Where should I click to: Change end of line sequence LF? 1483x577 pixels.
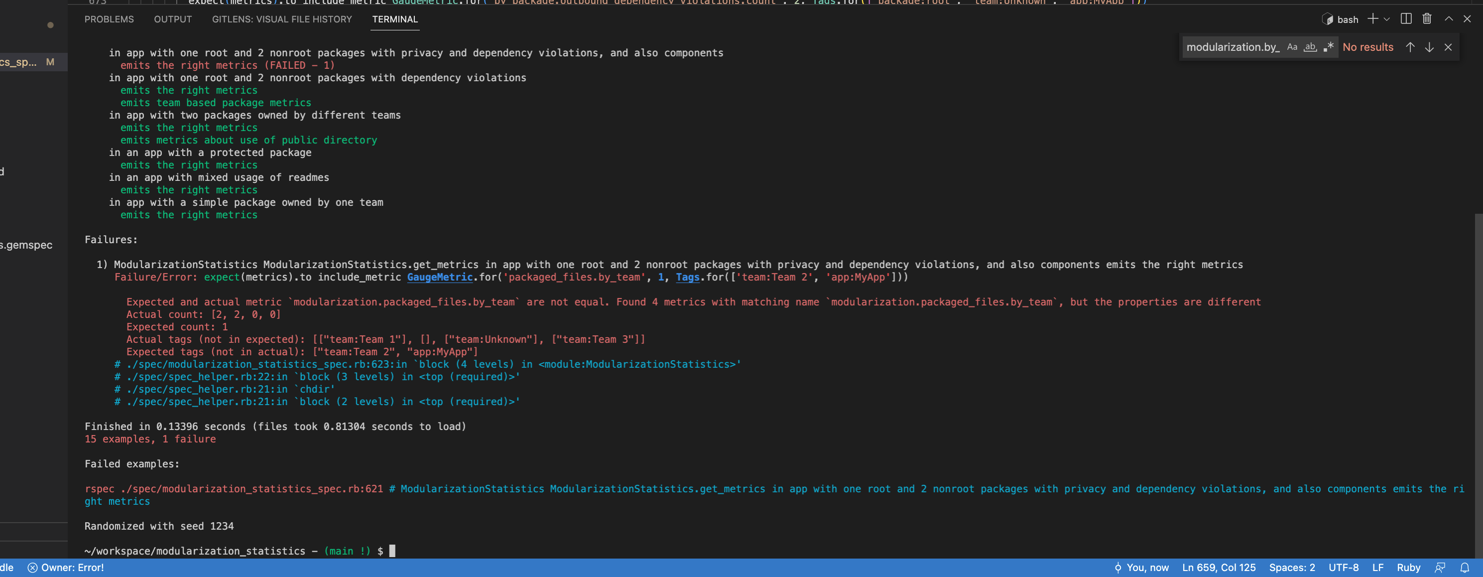(1377, 568)
